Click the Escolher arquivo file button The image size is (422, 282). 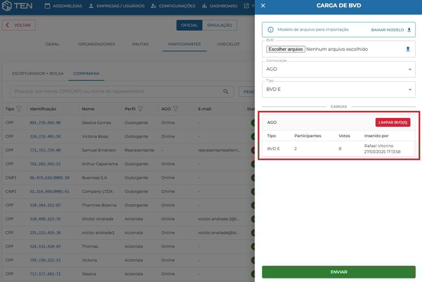(x=285, y=49)
